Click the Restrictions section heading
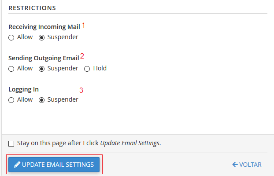The width and height of the screenshot is (274, 176). [32, 8]
